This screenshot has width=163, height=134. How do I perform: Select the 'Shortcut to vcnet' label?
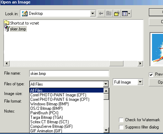tap(24, 23)
